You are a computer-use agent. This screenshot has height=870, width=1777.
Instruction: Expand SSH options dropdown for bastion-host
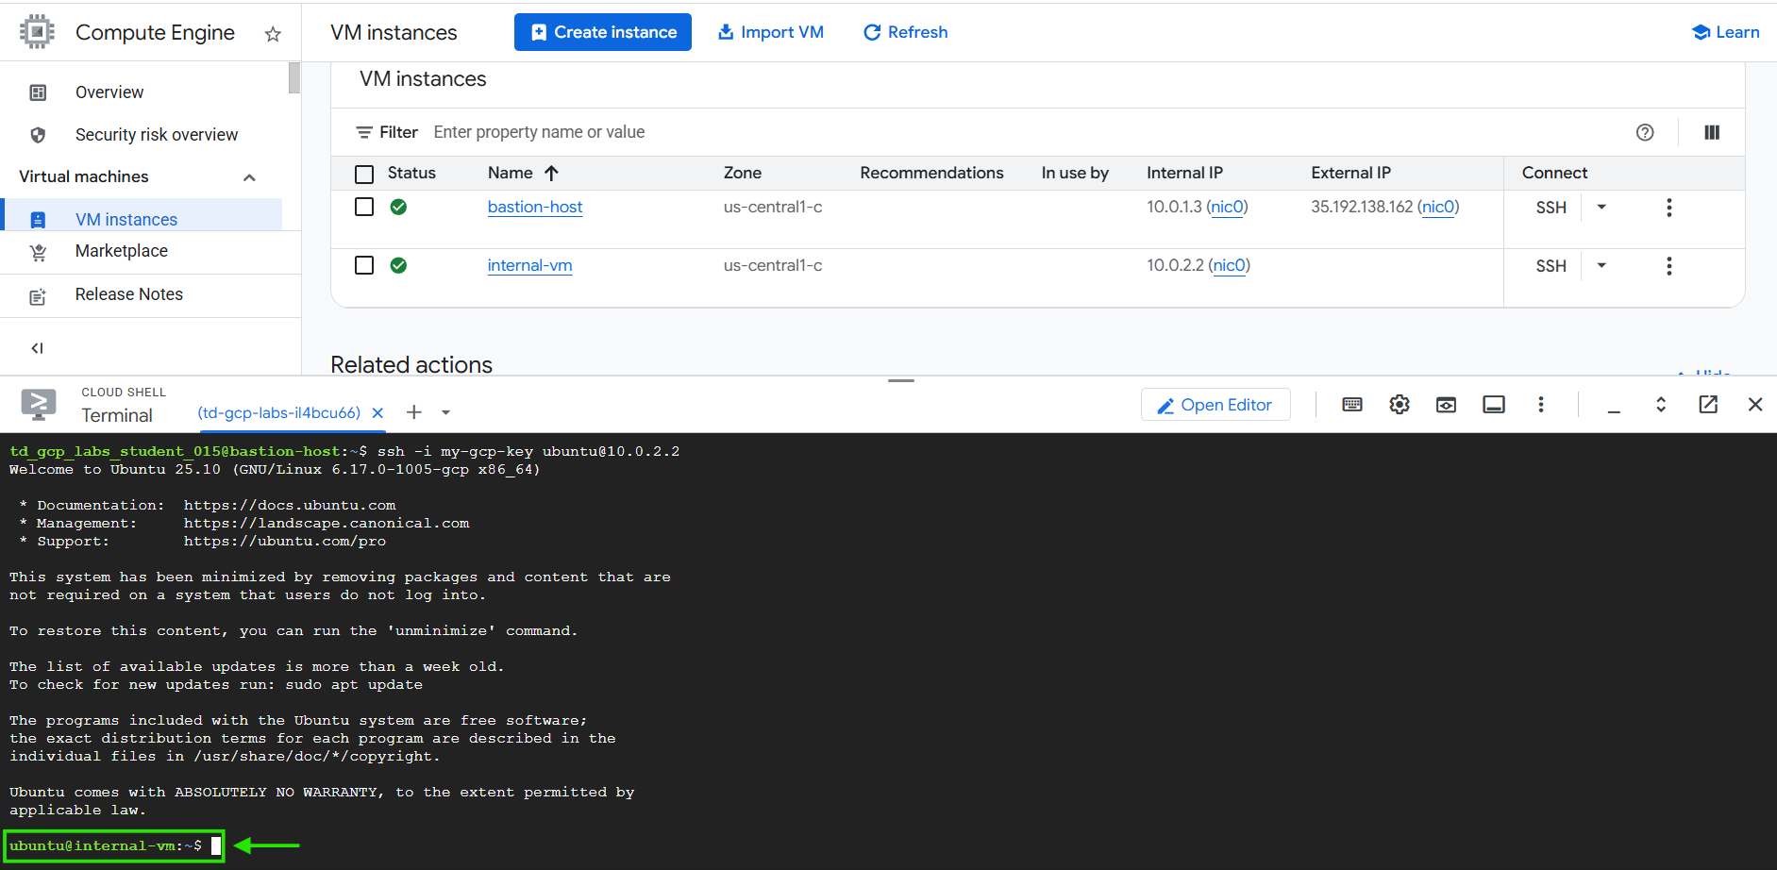tap(1601, 208)
